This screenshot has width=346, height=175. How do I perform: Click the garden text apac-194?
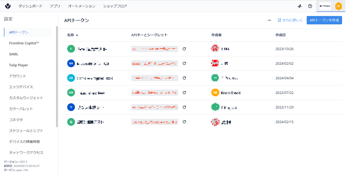point(22,170)
